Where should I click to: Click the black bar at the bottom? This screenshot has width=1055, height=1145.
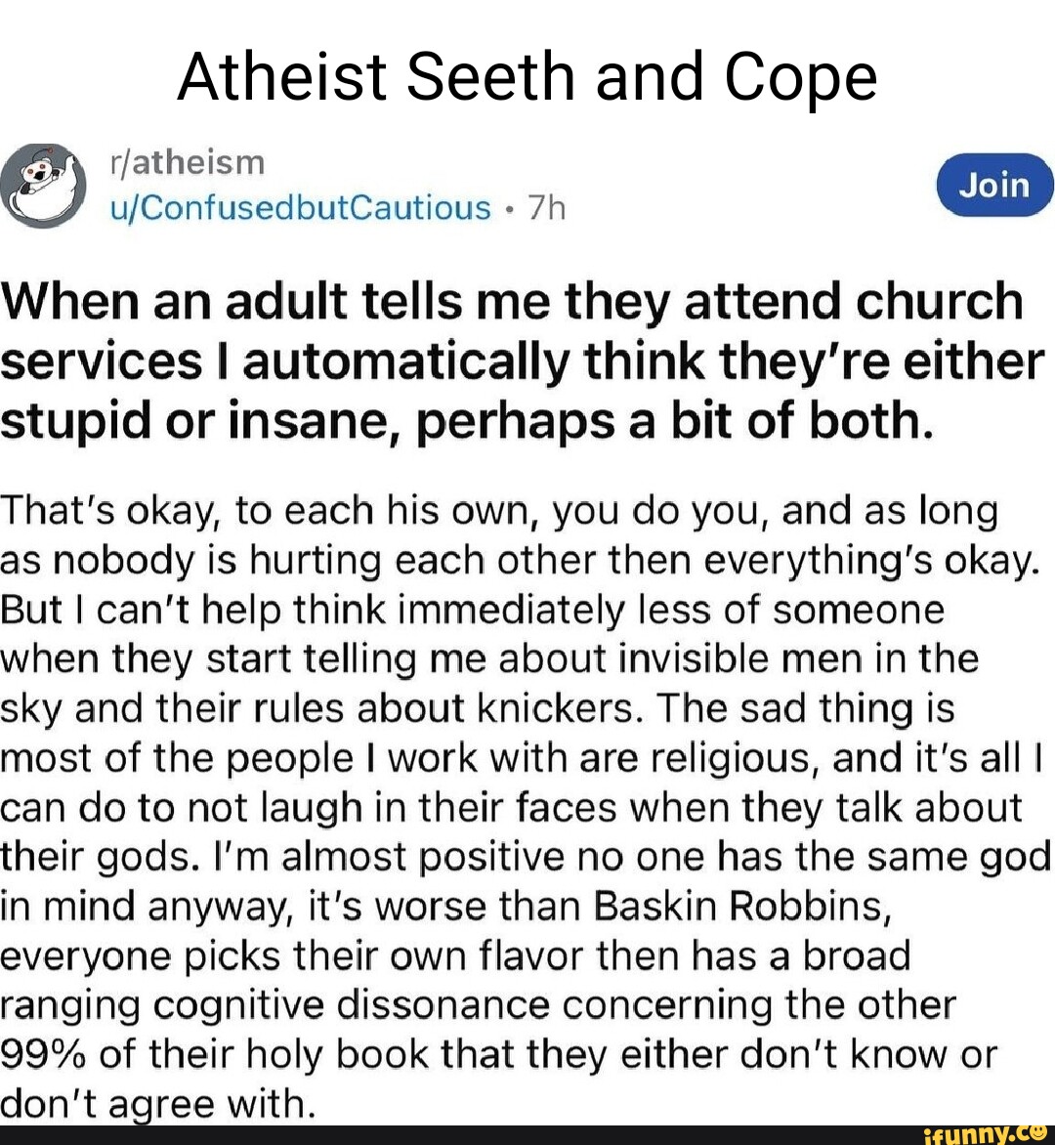click(440, 1135)
